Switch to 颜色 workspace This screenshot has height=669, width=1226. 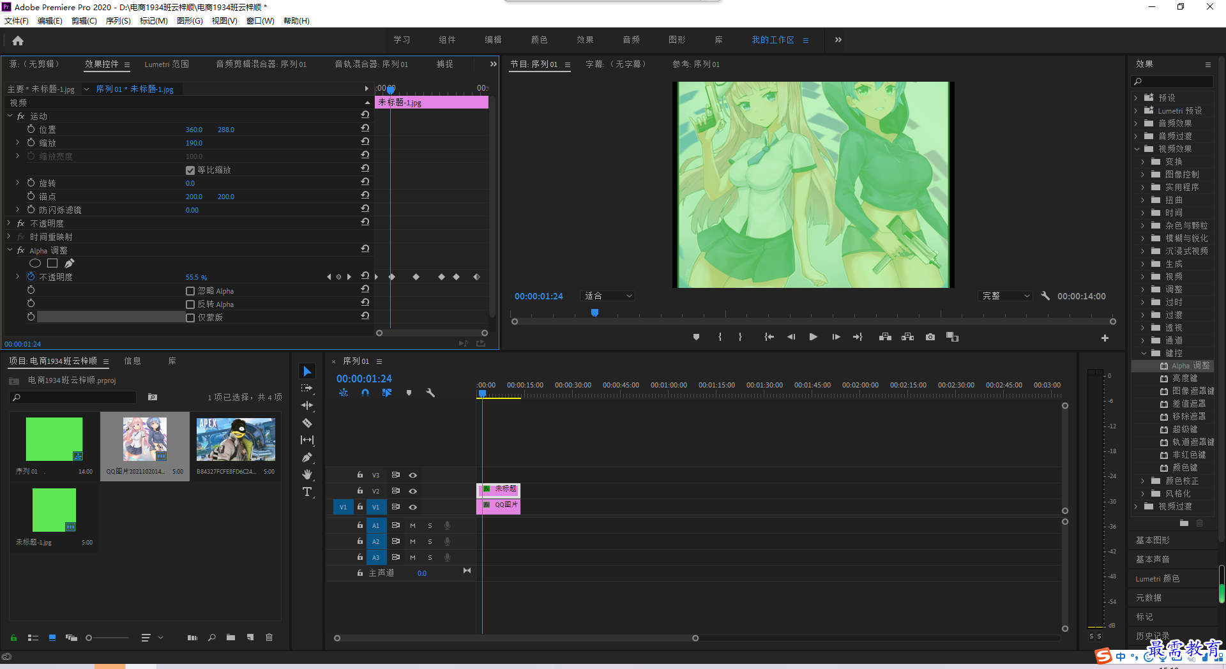click(x=540, y=40)
